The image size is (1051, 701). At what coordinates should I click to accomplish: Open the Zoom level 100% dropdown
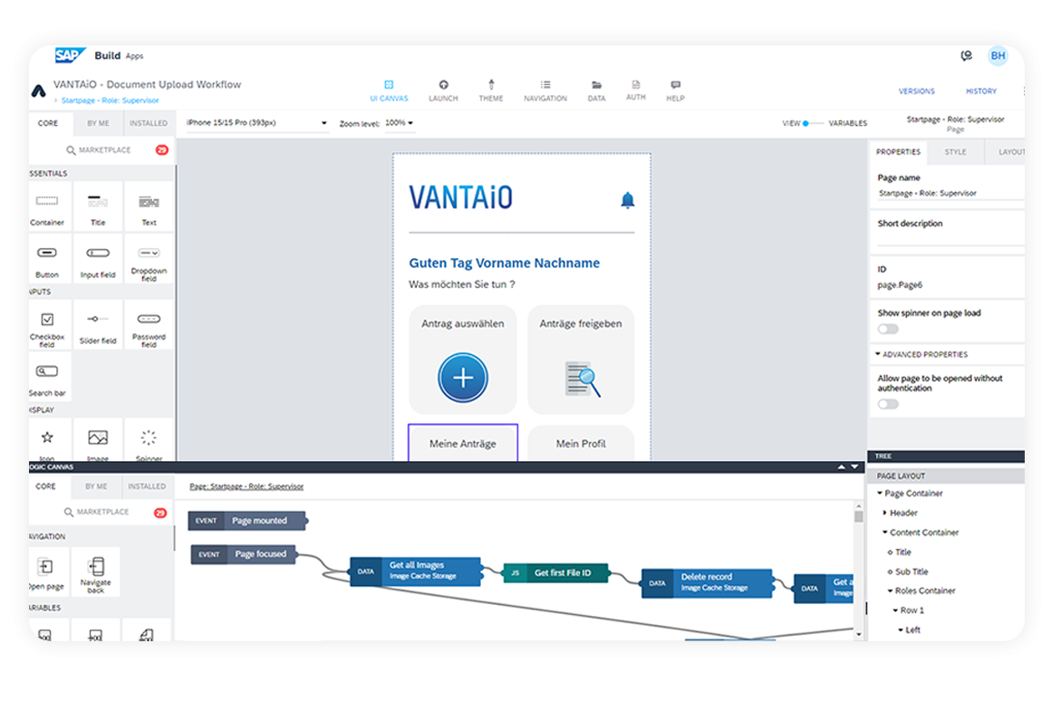[x=400, y=122]
